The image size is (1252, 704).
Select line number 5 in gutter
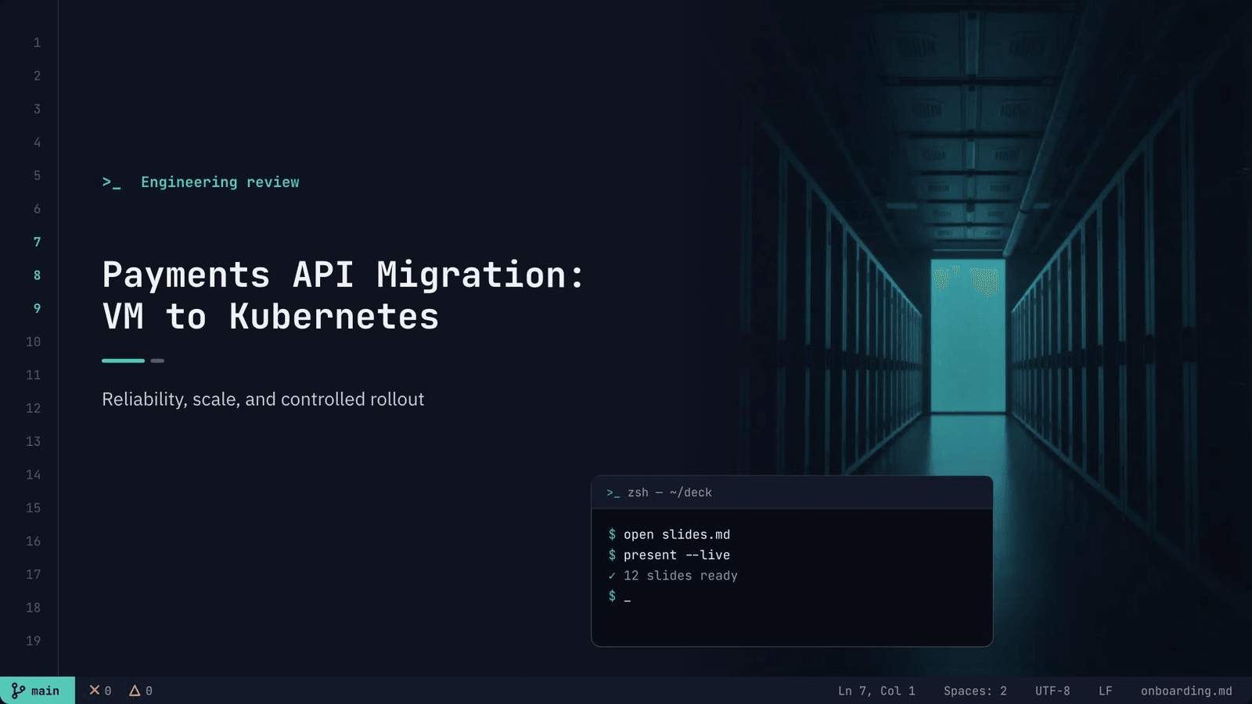pos(37,175)
